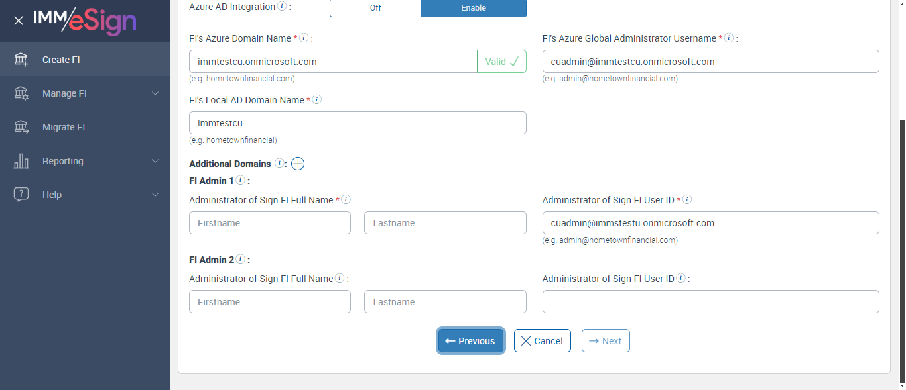Open Reporting in the sidebar
Image resolution: width=906 pixels, height=390 pixels.
coord(85,161)
